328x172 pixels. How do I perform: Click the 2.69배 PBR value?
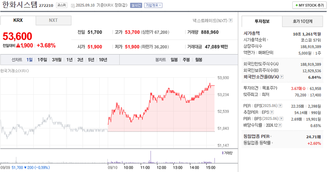(x=296, y=119)
